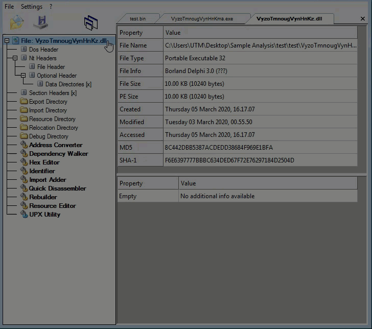Open file using the folder toolbar icon

click(x=17, y=22)
